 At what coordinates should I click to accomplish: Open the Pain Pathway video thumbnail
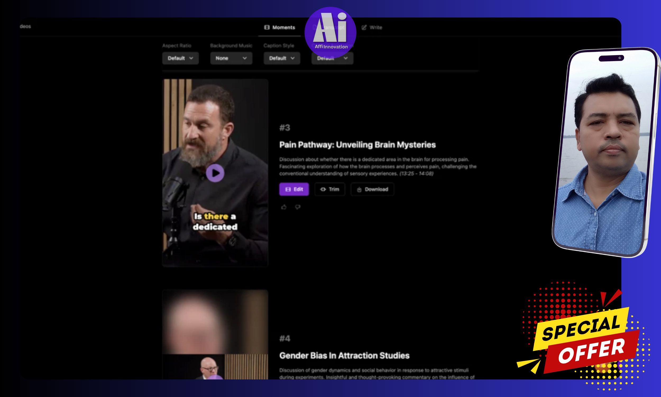[x=215, y=173]
